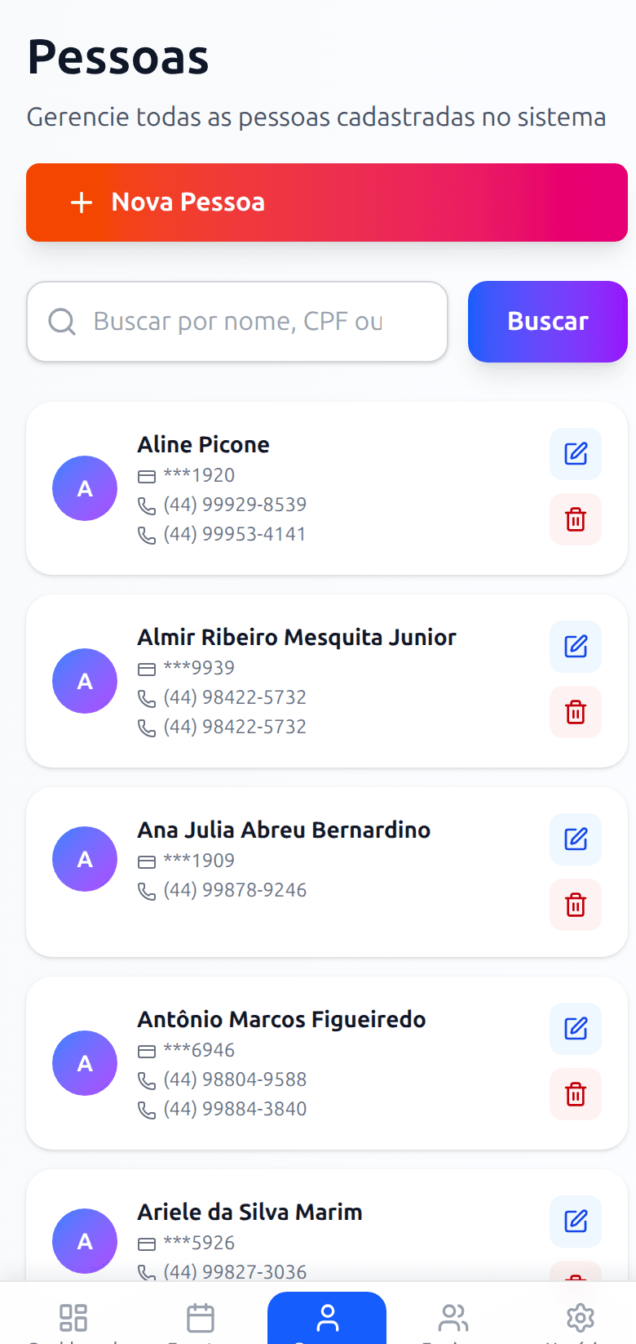The height and width of the screenshot is (1344, 636).
Task: Delete Antônio Marcos Figueiredo's record
Action: (x=576, y=1094)
